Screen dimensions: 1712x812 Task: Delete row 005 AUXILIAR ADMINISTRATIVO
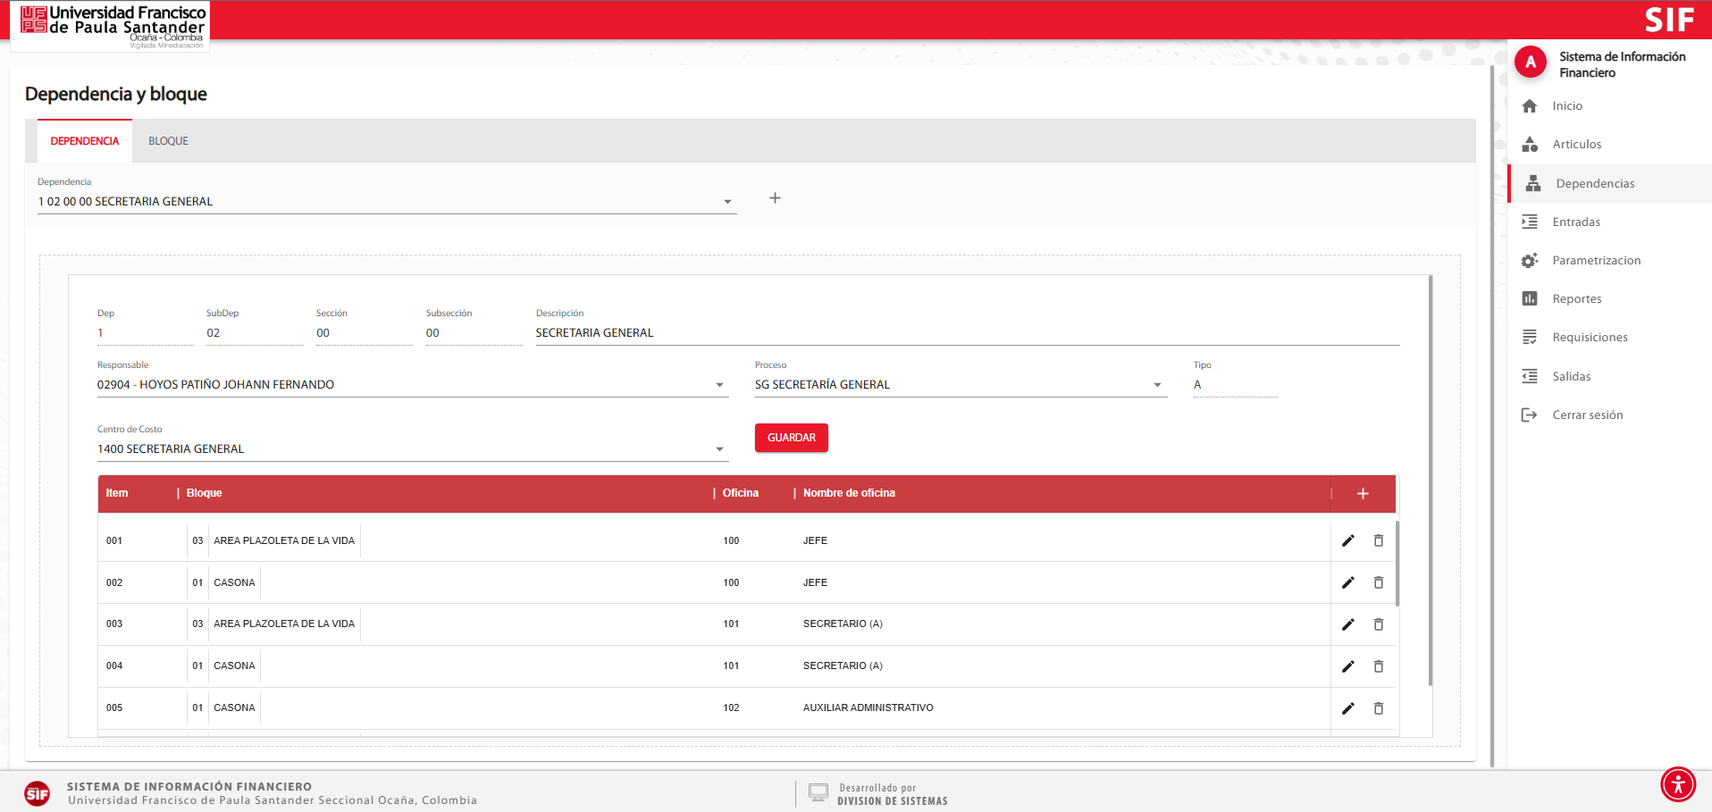(1379, 708)
